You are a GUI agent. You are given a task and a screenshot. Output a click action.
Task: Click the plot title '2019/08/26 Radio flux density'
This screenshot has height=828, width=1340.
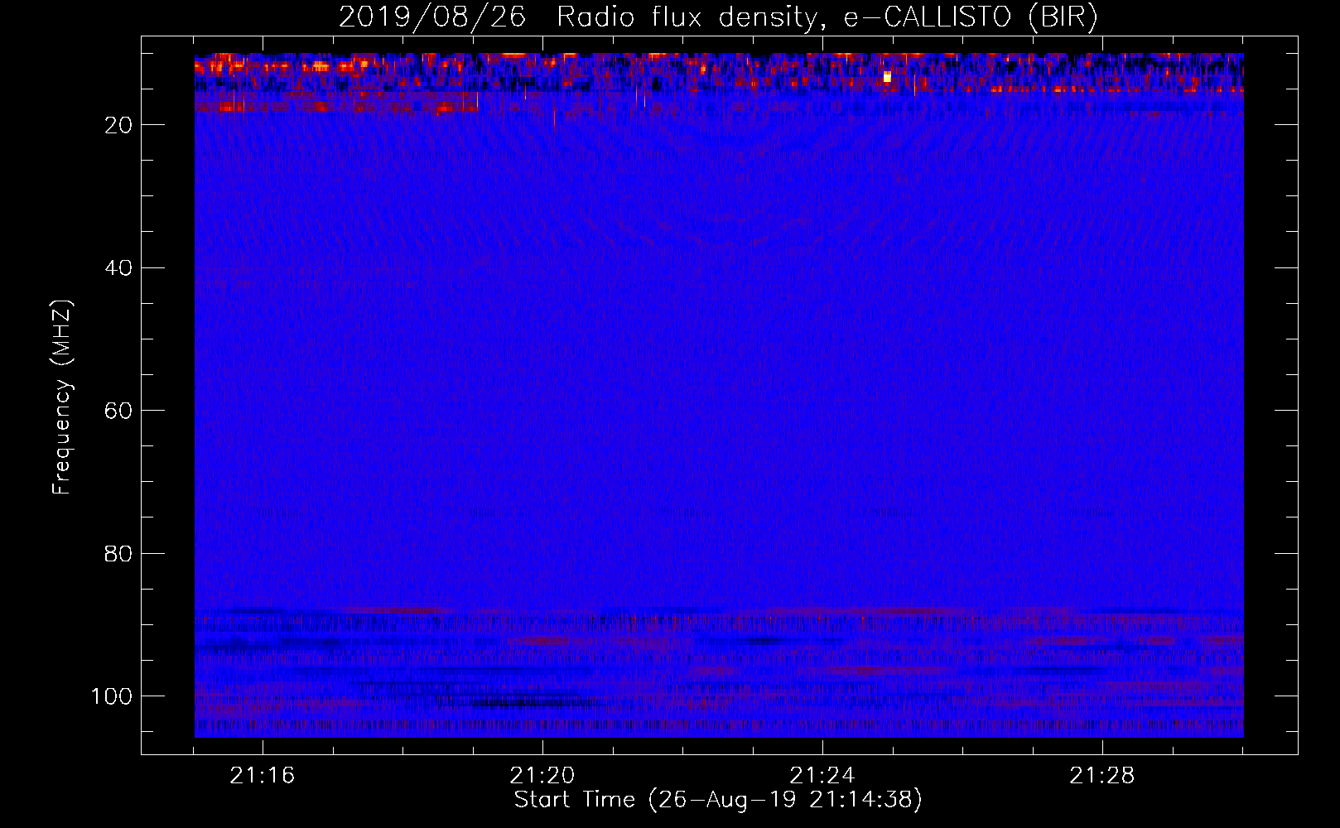coord(717,17)
